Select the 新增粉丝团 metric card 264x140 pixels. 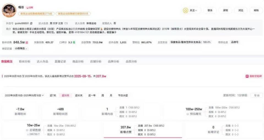(60, 112)
